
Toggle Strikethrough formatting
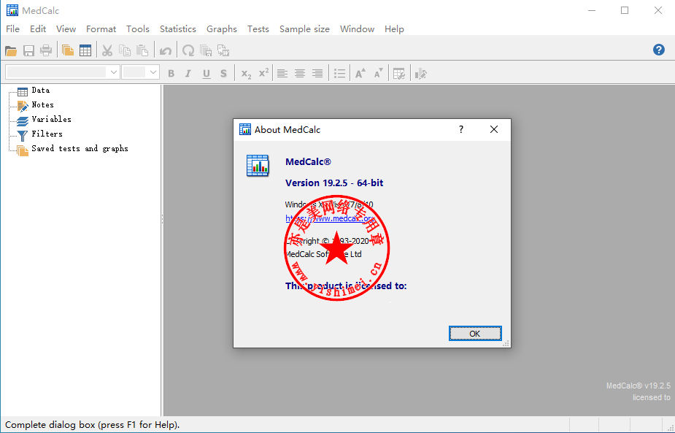tap(223, 74)
